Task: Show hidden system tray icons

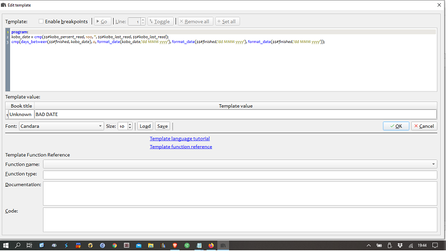Action: 369,245
